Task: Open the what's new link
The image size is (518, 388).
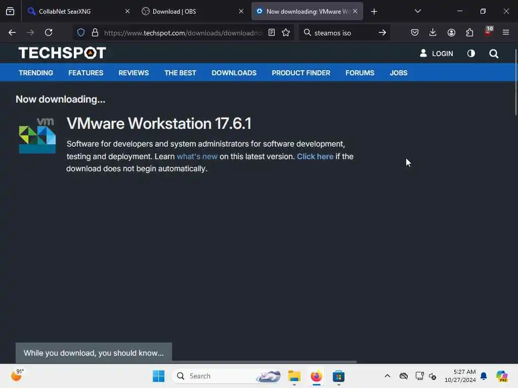Action: pyautogui.click(x=197, y=157)
